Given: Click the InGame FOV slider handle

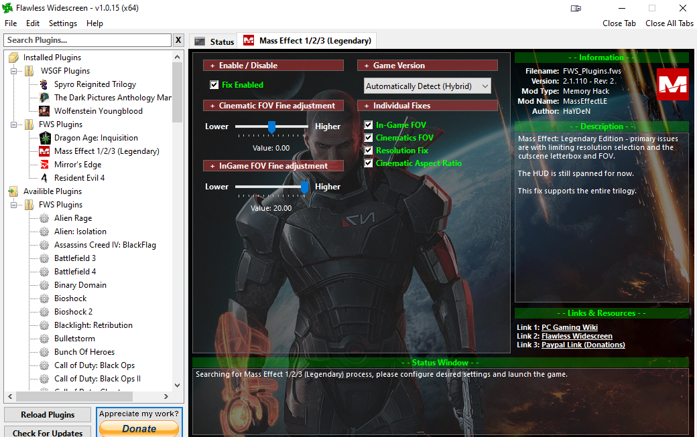Looking at the screenshot, I should 304,187.
